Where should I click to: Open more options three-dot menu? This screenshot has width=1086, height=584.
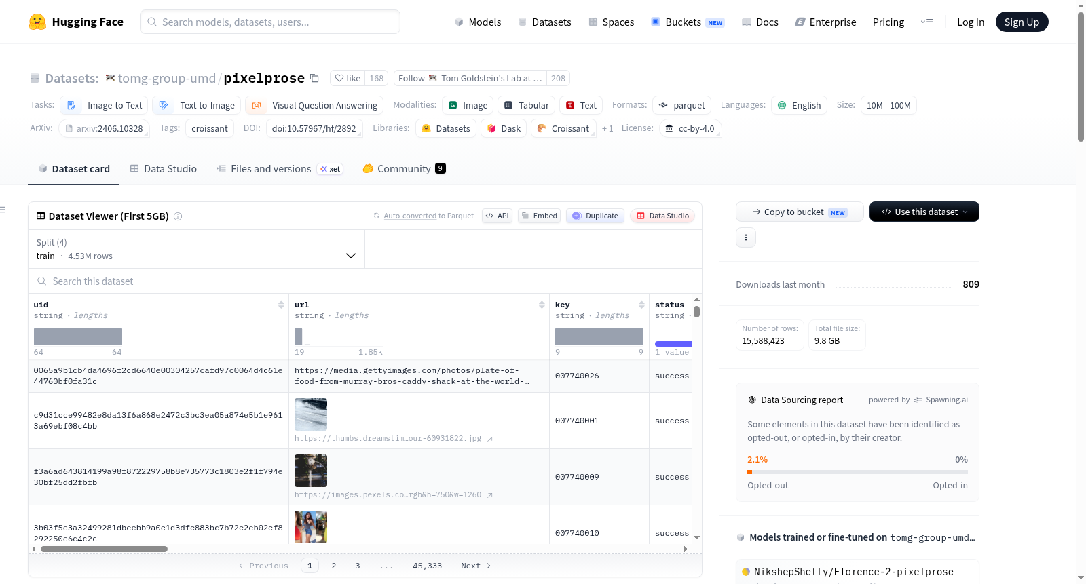coord(746,237)
